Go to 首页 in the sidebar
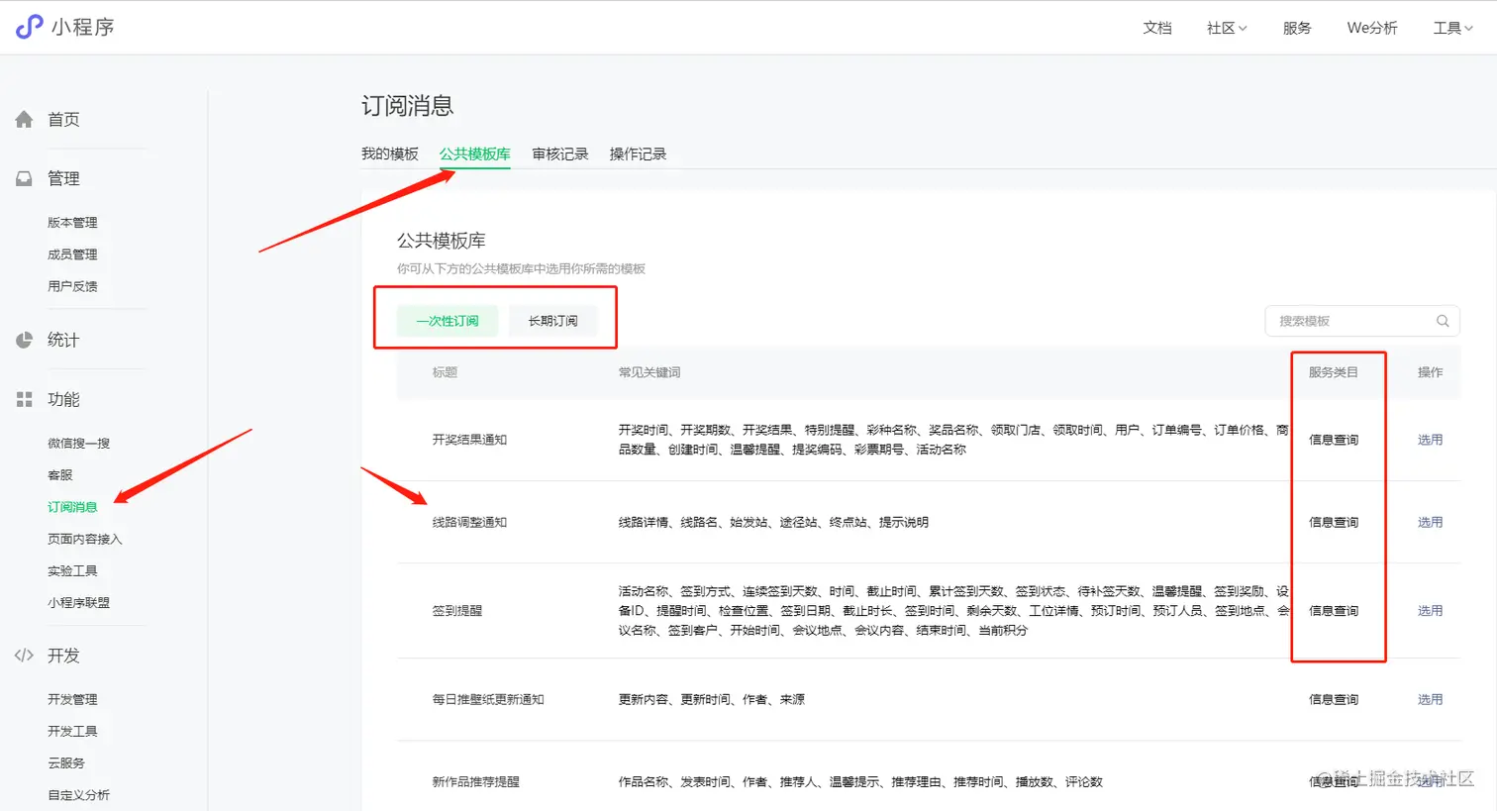 (63, 120)
